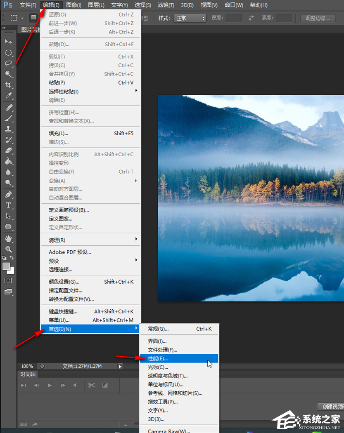Viewport: 344px width, 433px height.
Task: Swap width and height values icon
Action: click(x=251, y=18)
